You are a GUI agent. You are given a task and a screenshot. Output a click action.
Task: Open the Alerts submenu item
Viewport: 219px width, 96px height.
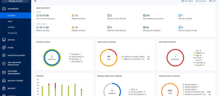click(10, 22)
